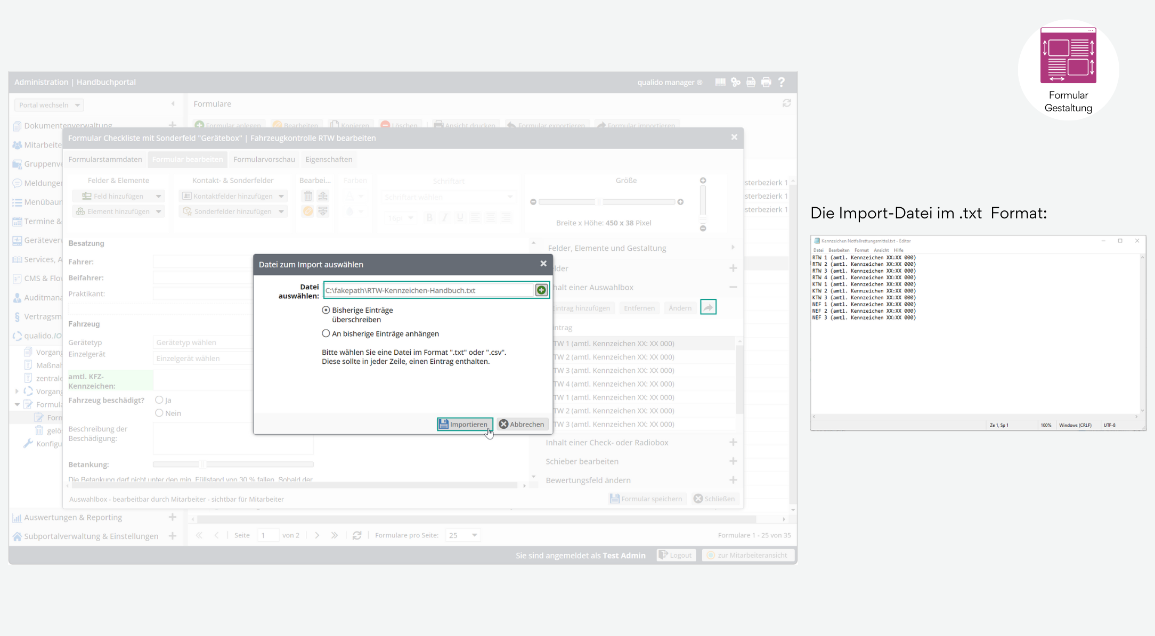Close the Datei zum Import dialog
Viewport: 1155px width, 636px height.
click(x=543, y=264)
